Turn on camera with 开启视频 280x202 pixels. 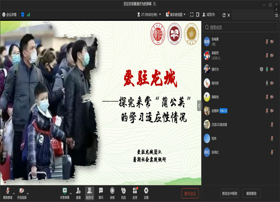click(21, 193)
